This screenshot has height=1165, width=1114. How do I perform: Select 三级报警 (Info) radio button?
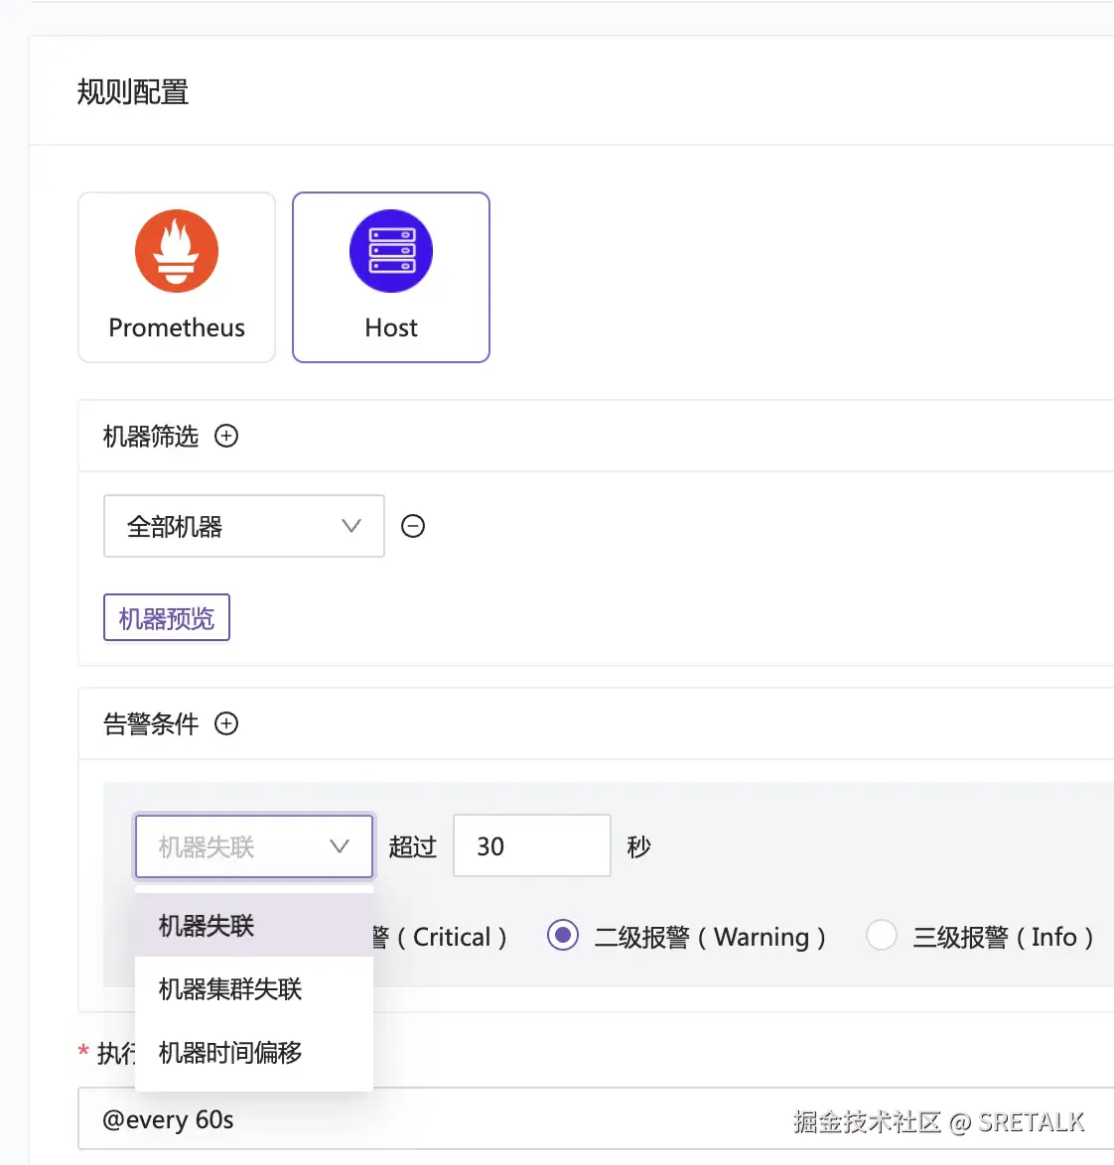(882, 936)
